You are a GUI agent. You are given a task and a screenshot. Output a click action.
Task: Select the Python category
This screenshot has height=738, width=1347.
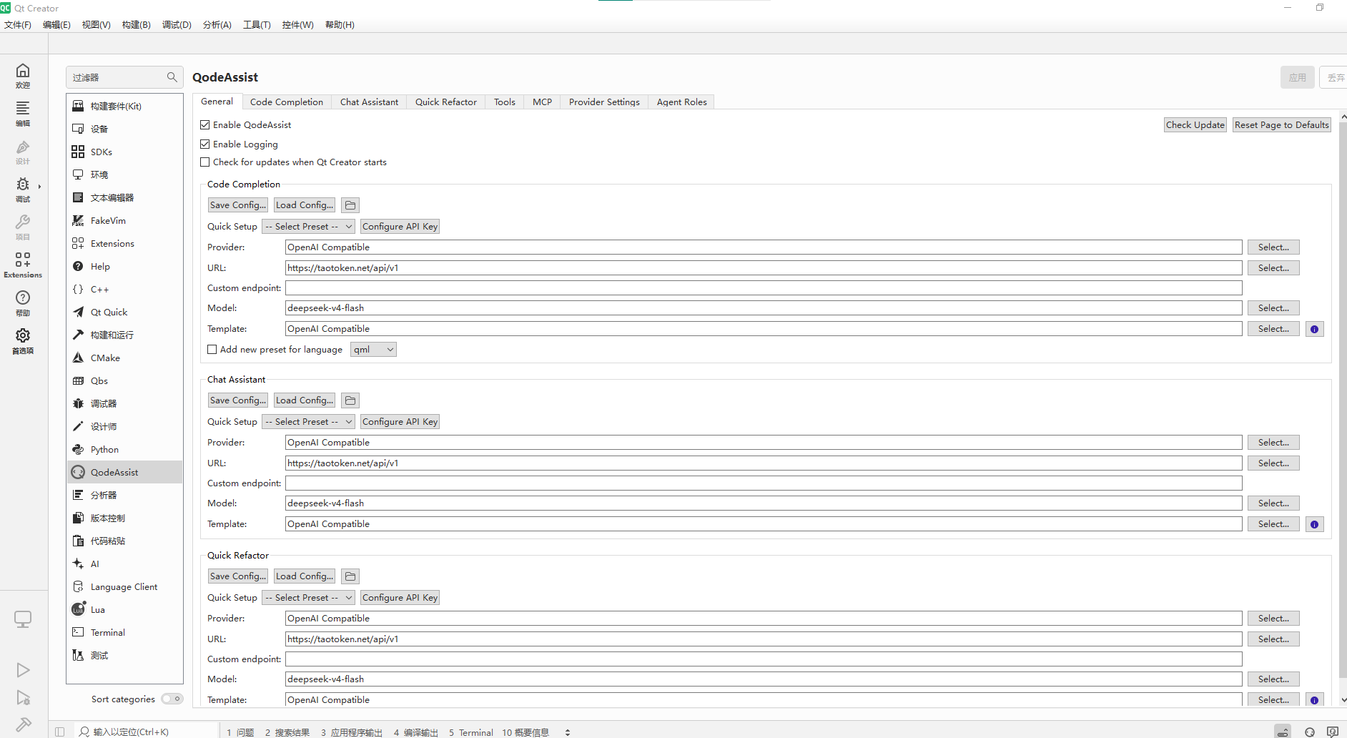click(x=125, y=449)
